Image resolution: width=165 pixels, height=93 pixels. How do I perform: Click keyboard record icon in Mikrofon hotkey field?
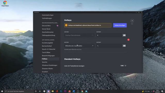point(124,46)
